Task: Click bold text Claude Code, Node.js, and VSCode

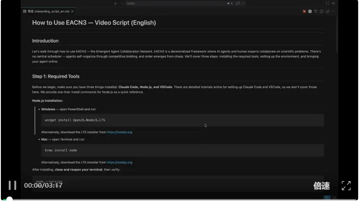Action: [x=145, y=87]
